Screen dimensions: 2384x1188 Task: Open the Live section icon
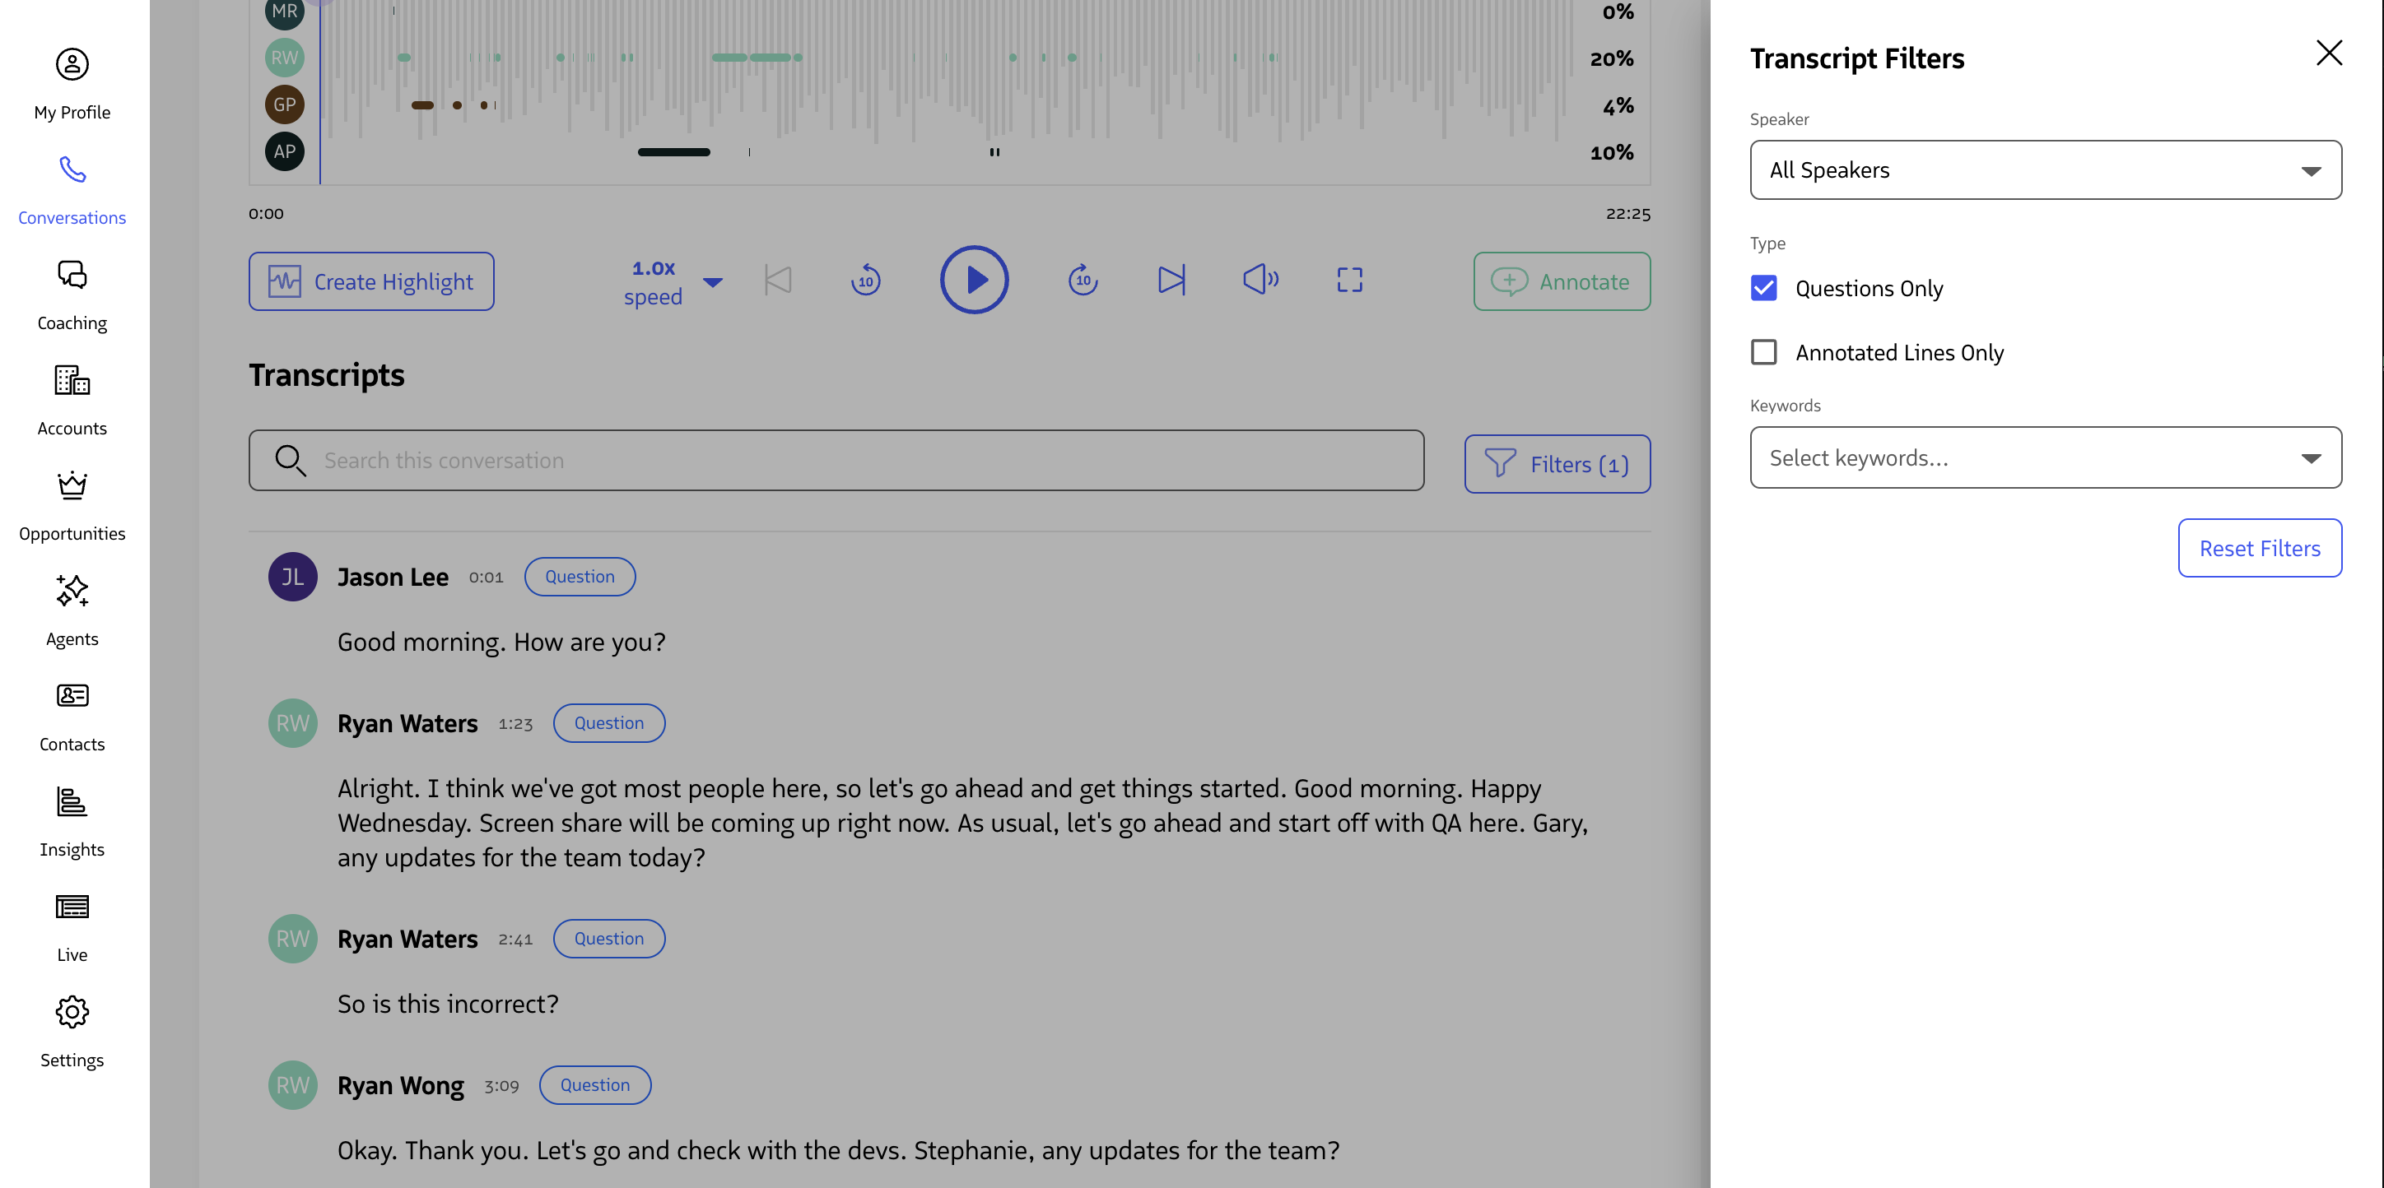coord(72,906)
